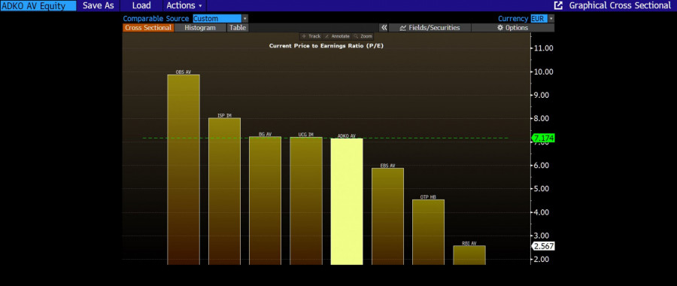This screenshot has width=677, height=286.
Task: Select the BG AV bar
Action: pos(265,200)
